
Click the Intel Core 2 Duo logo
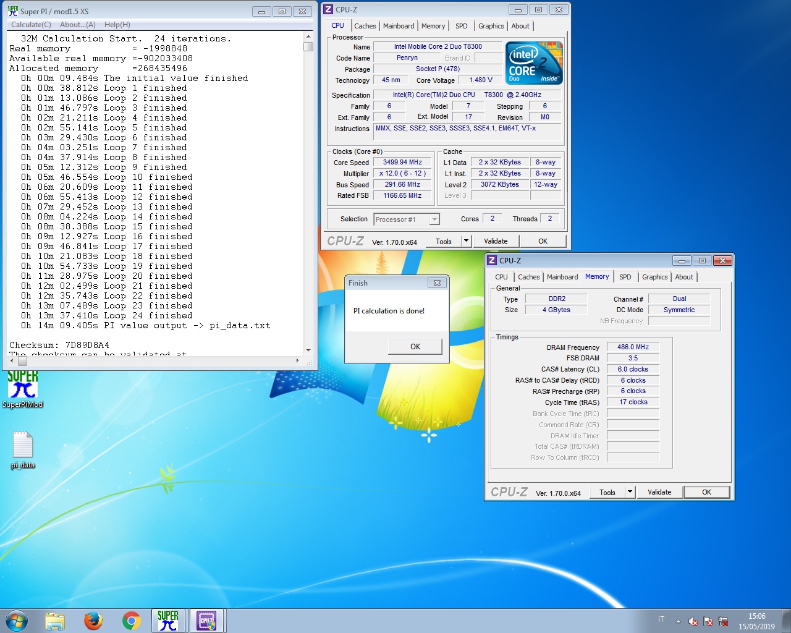534,62
